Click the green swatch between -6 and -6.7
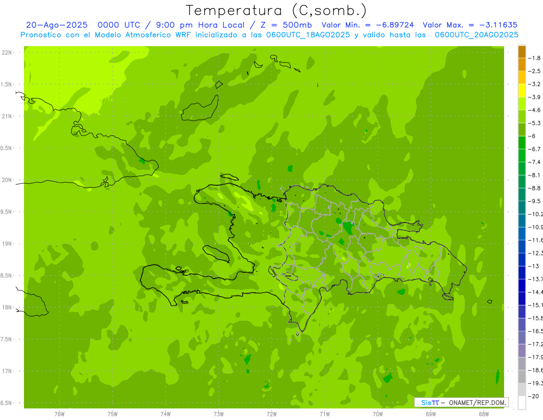 click(x=522, y=143)
